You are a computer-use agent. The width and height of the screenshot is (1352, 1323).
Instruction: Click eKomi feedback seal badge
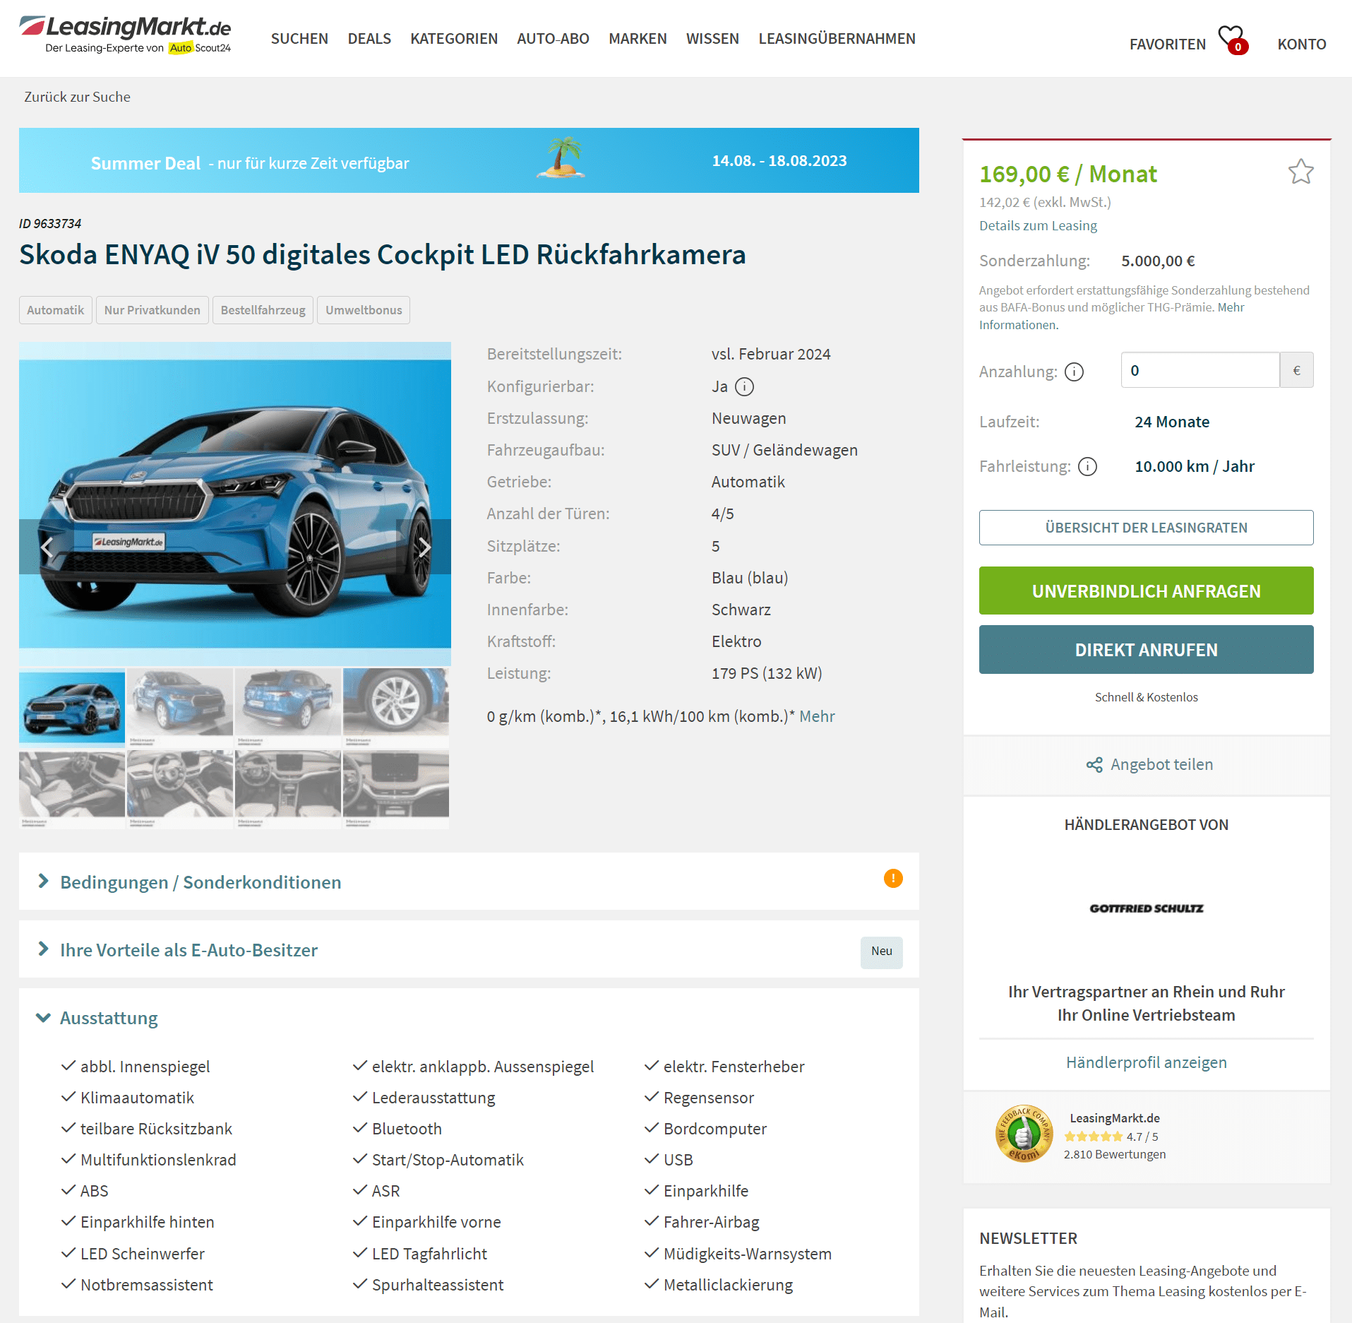click(1023, 1134)
